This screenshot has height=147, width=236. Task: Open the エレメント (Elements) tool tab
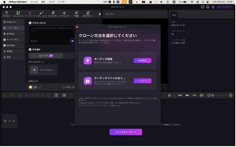pyautogui.click(x=18, y=14)
